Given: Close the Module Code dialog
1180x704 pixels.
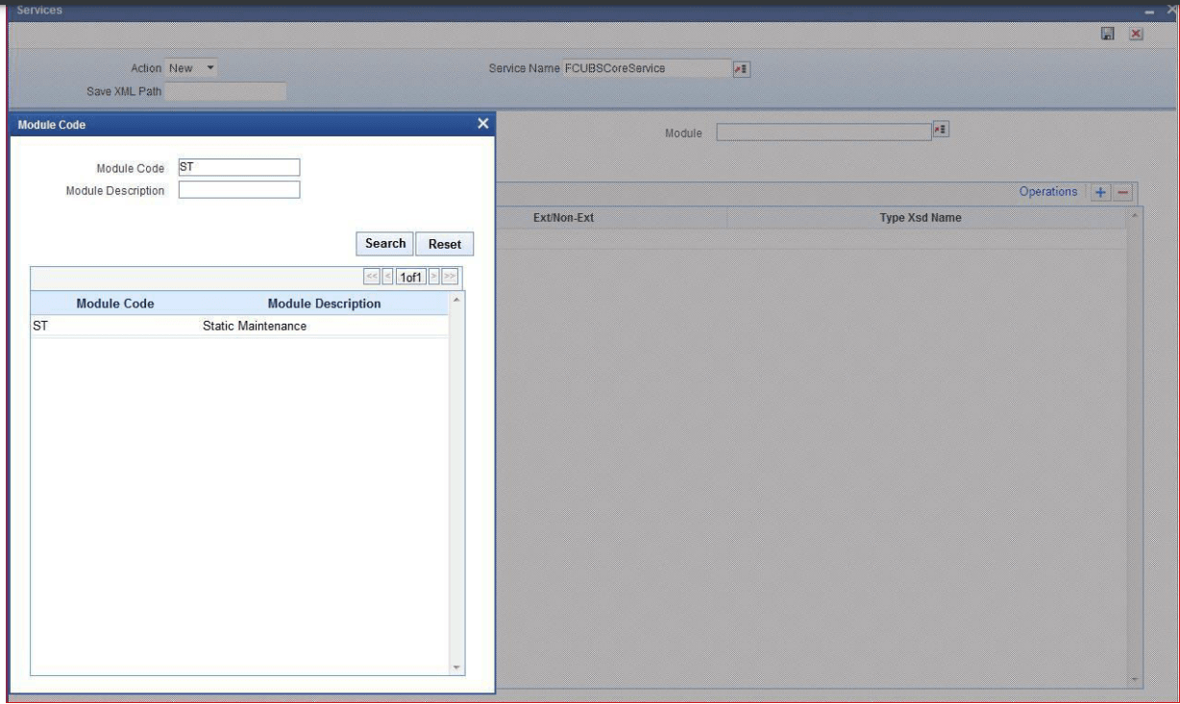Looking at the screenshot, I should pos(483,124).
